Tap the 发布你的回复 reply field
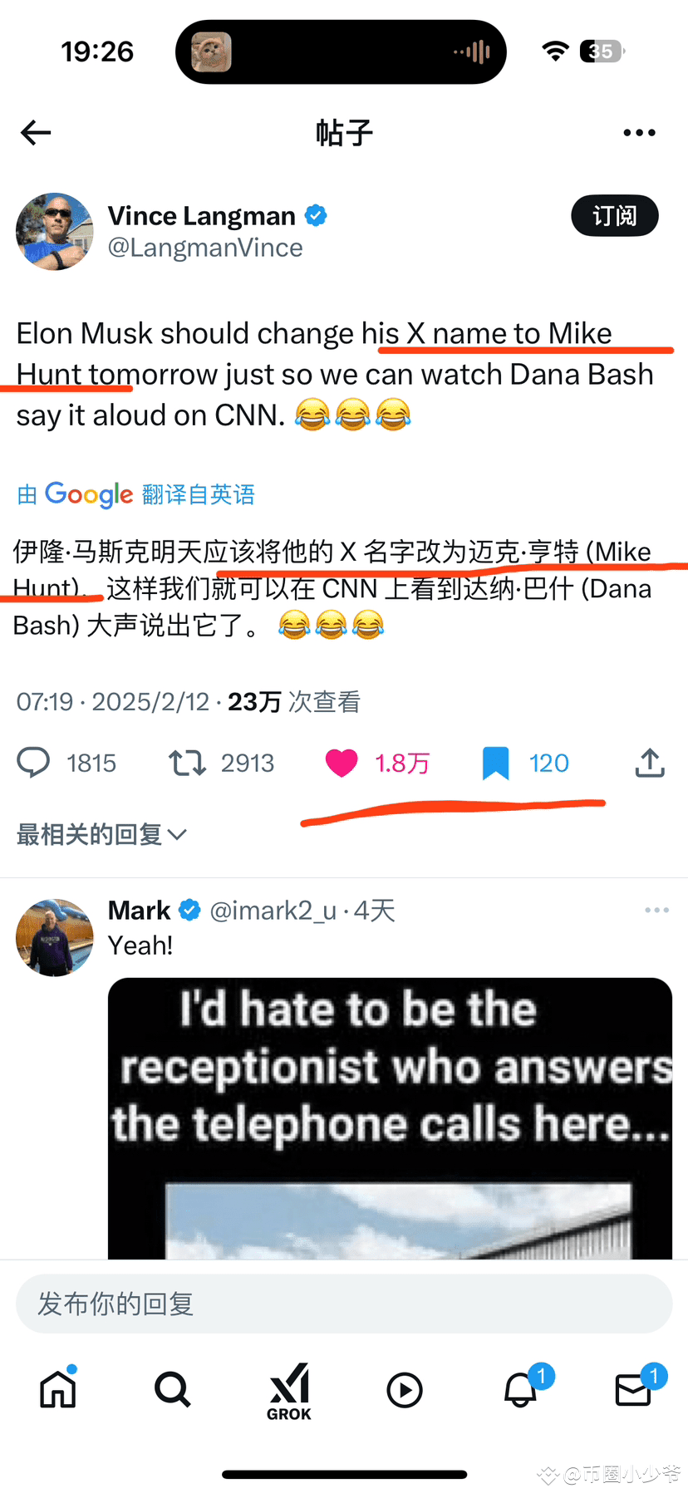 344,1304
